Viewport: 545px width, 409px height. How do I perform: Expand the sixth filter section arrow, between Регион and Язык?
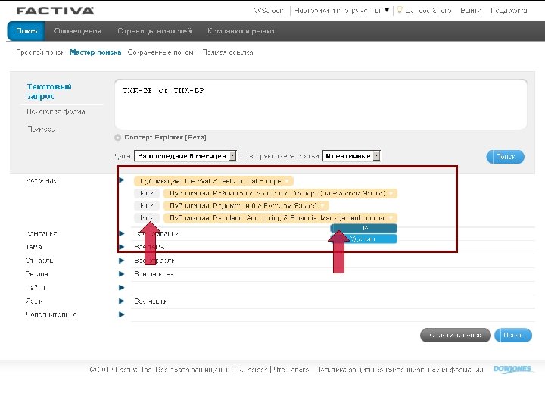click(122, 288)
